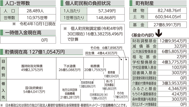This screenshot has width=189, height=107.
Task: Click the black downward arrow under 基金
Action: click(x=159, y=33)
